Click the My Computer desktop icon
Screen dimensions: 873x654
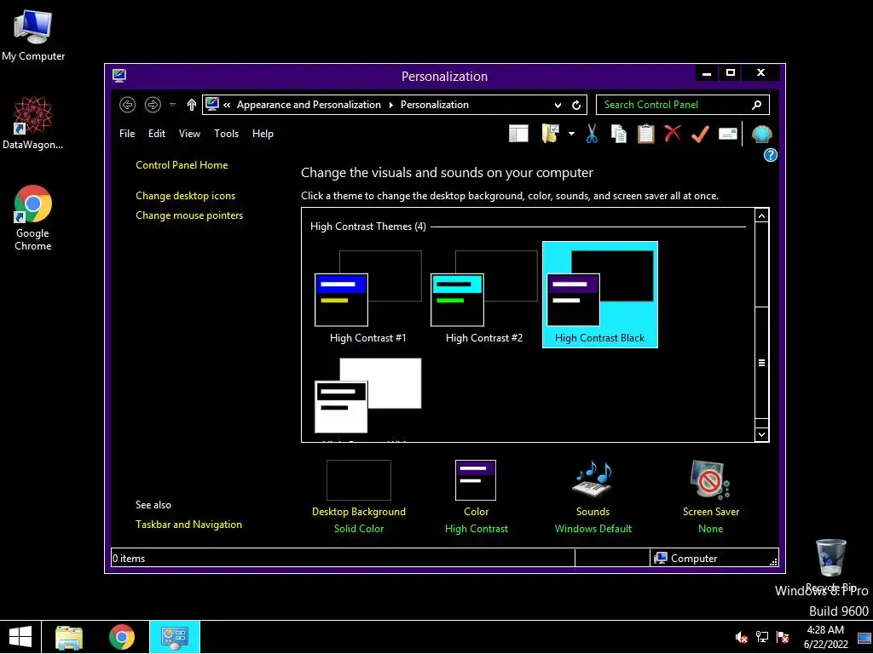(x=33, y=36)
